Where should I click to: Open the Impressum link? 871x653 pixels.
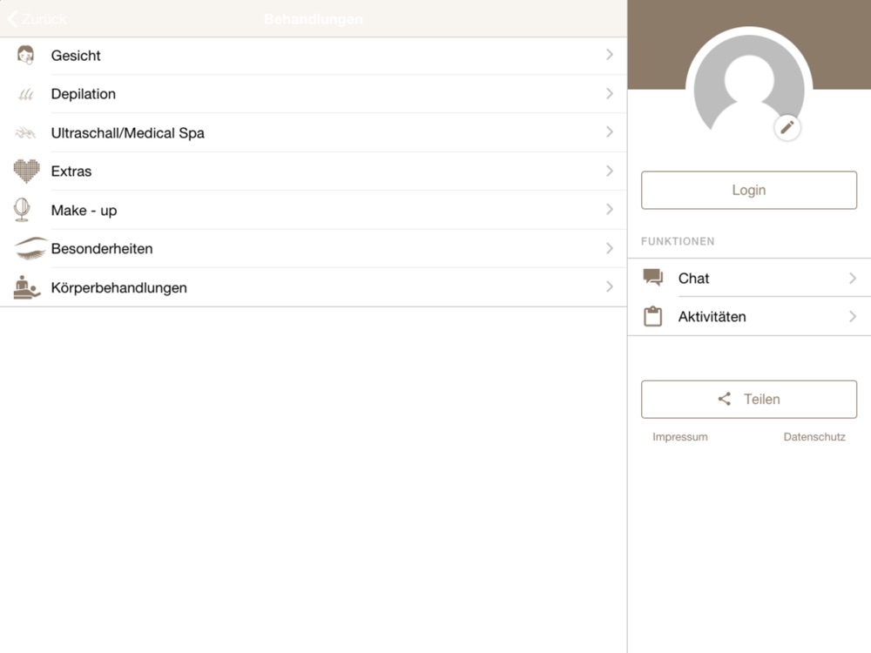[680, 437]
